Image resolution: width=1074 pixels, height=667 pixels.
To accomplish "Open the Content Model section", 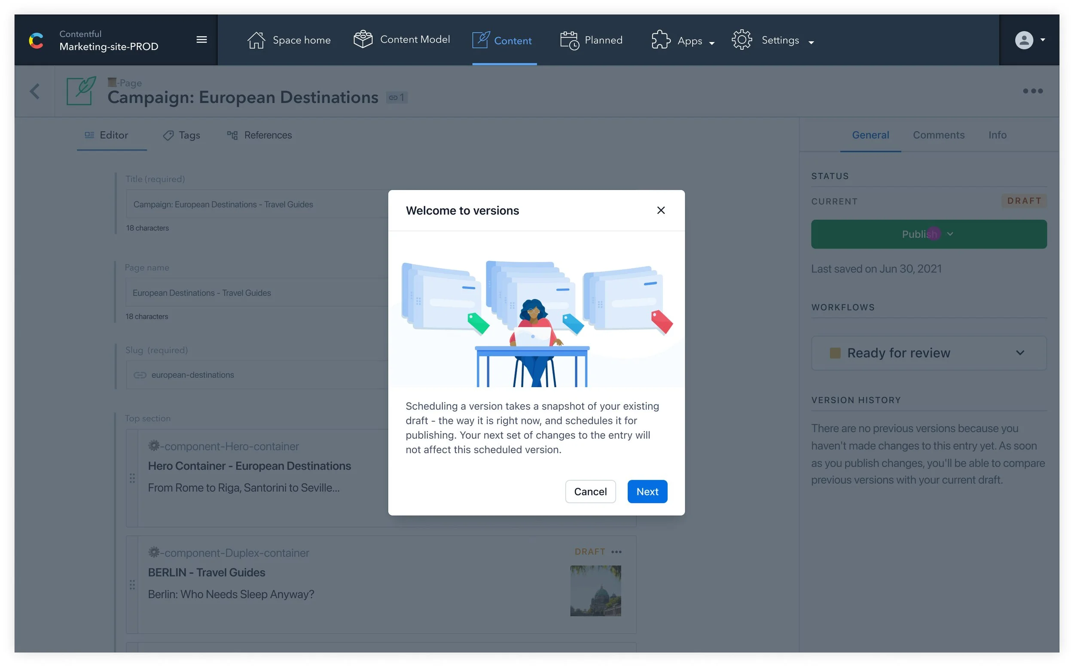I will point(402,39).
